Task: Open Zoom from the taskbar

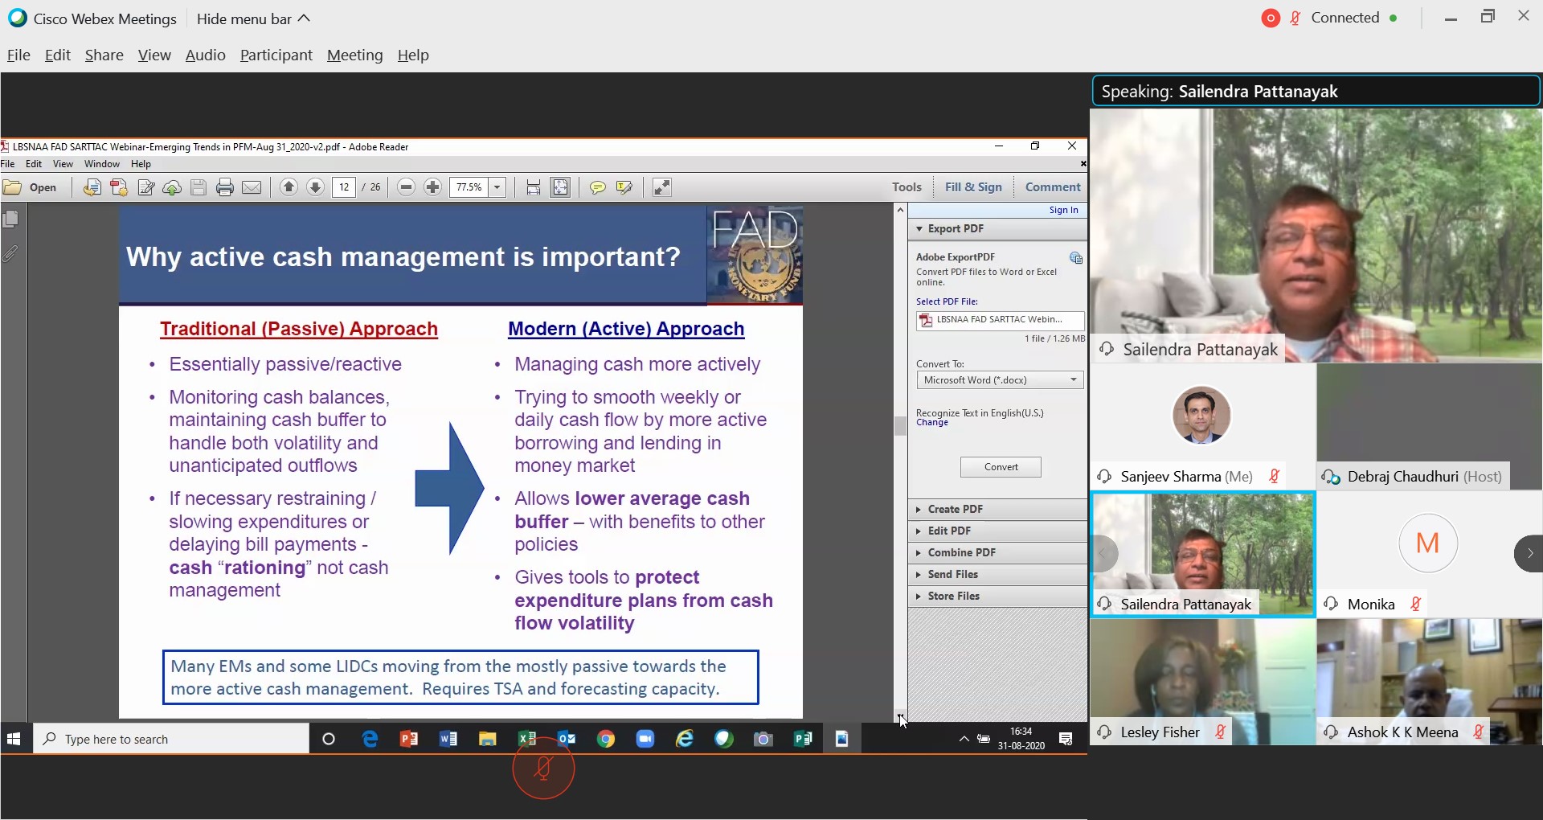Action: (x=645, y=739)
